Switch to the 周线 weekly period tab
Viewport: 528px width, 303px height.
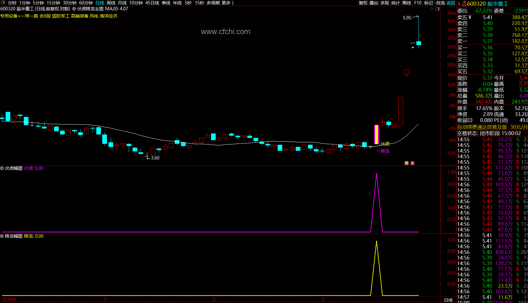[111, 3]
